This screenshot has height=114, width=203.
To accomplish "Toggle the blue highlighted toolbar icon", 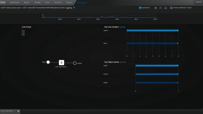I will pos(166,8).
